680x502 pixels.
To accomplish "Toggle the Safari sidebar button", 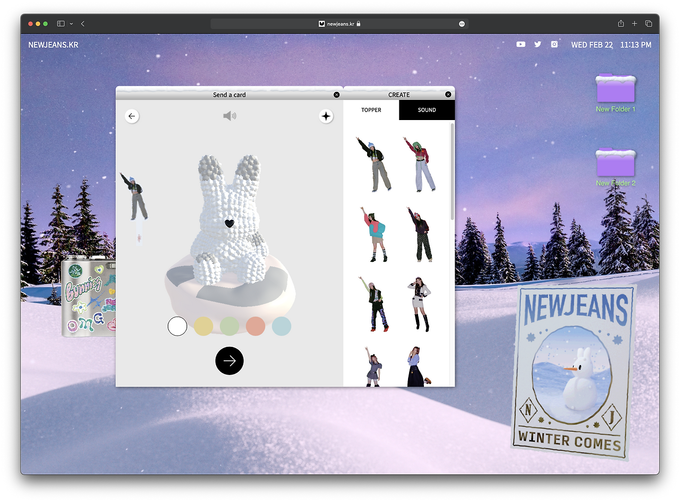I will point(61,24).
